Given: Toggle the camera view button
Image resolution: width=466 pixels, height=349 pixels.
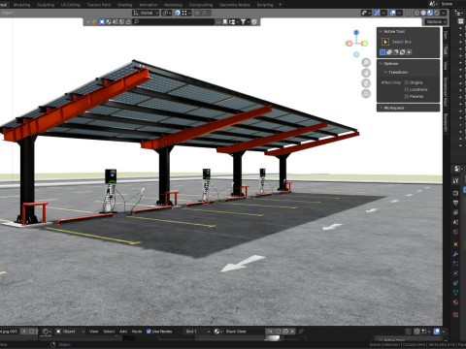Looking at the screenshot, I should (366, 83).
